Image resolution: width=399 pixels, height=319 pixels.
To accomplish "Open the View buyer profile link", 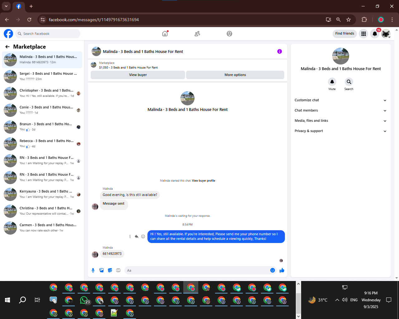I will pyautogui.click(x=204, y=181).
